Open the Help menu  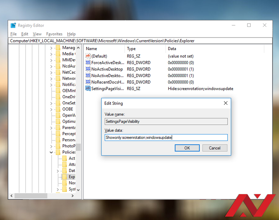[x=71, y=34]
